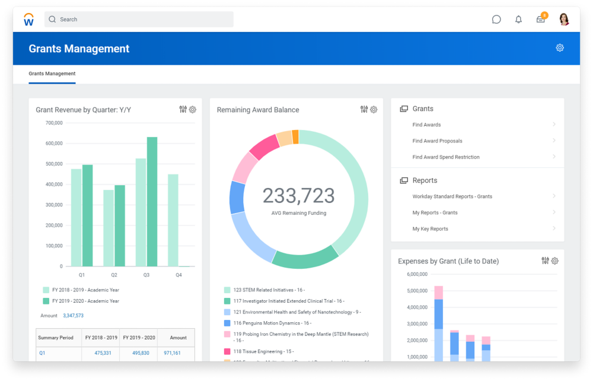The width and height of the screenshot is (593, 381).
Task: Open Remaining Award Balance gear settings
Action: [374, 110]
